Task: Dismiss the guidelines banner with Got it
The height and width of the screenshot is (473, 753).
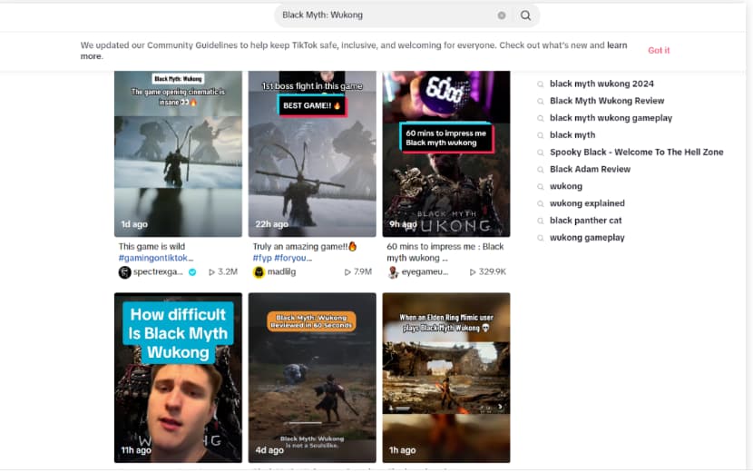Action: pos(659,50)
